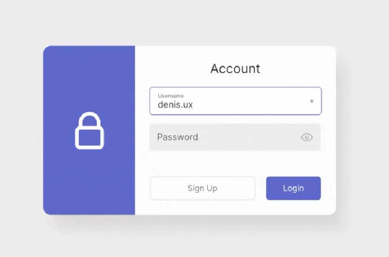Image resolution: width=389 pixels, height=257 pixels.
Task: Click the gray background outside the card
Action: pyautogui.click(x=194, y=22)
